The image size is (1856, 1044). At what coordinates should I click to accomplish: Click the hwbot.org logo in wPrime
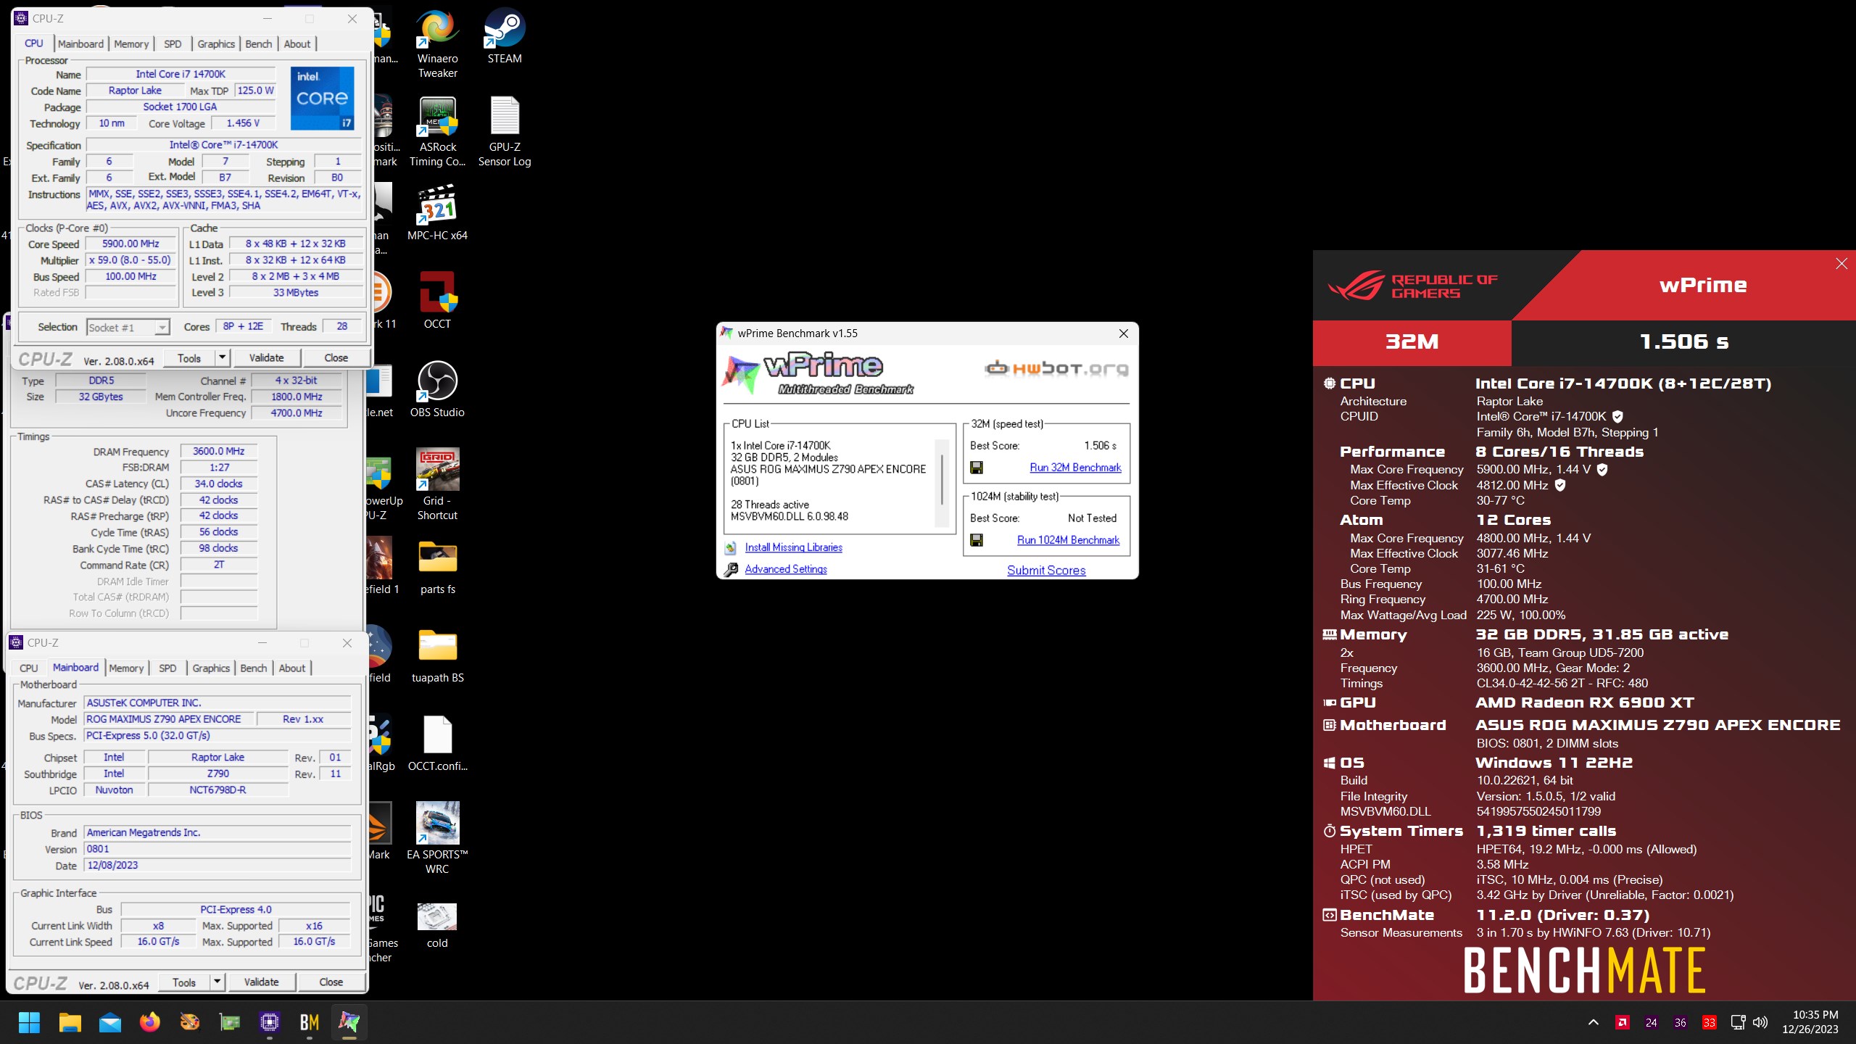click(1056, 368)
